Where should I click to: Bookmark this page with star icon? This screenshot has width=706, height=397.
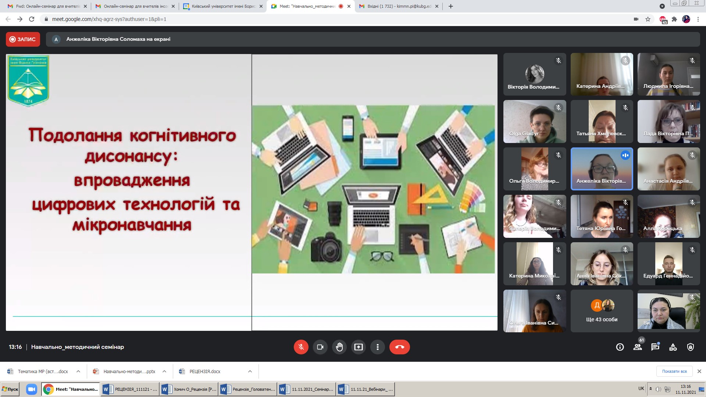tap(648, 19)
